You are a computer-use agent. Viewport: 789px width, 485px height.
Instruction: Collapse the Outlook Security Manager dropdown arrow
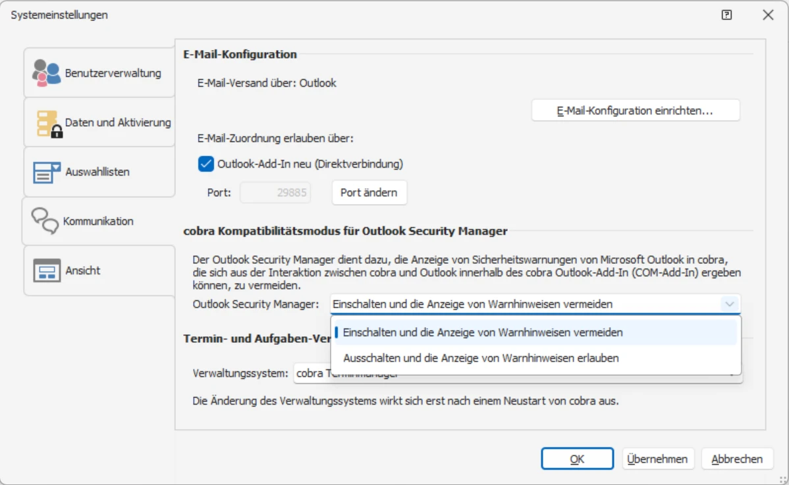click(729, 304)
